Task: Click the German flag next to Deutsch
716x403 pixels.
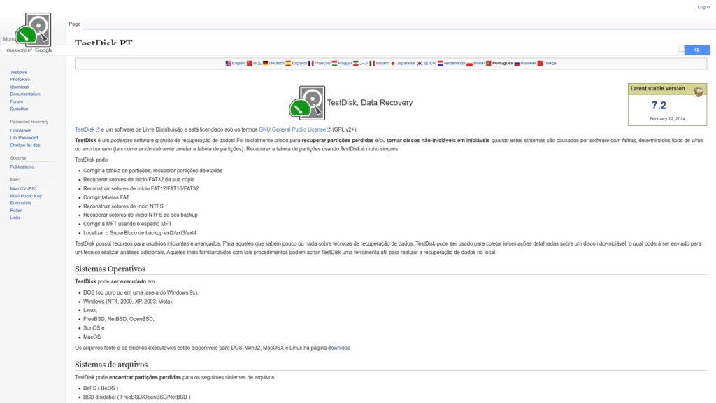Action: (265, 64)
